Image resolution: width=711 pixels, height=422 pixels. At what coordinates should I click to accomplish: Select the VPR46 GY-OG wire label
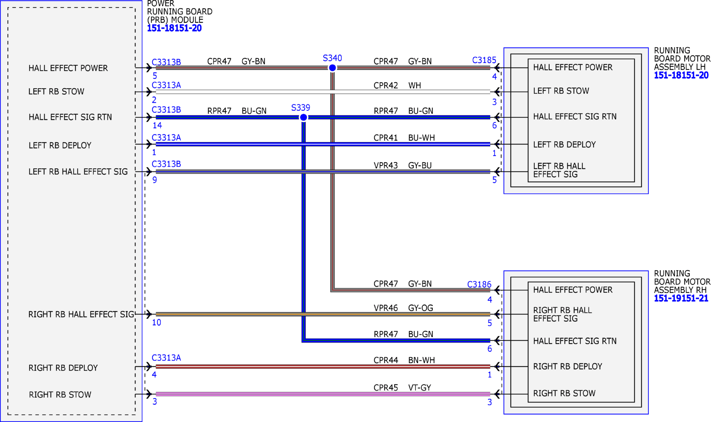[403, 308]
